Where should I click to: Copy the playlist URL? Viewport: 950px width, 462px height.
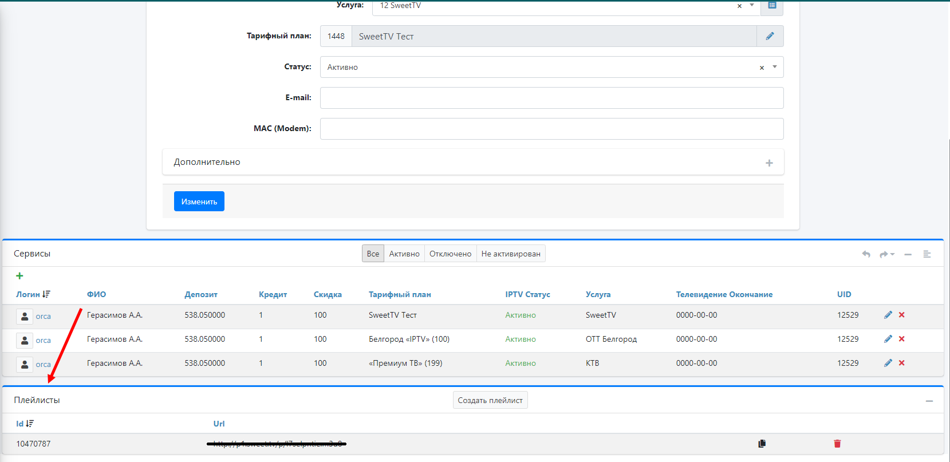(x=762, y=444)
